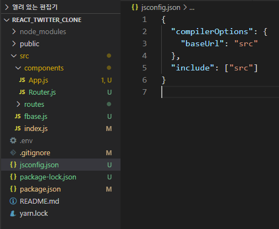Click the braces icon of jsconfig.json in explorer
The height and width of the screenshot is (229, 279).
tap(13, 165)
